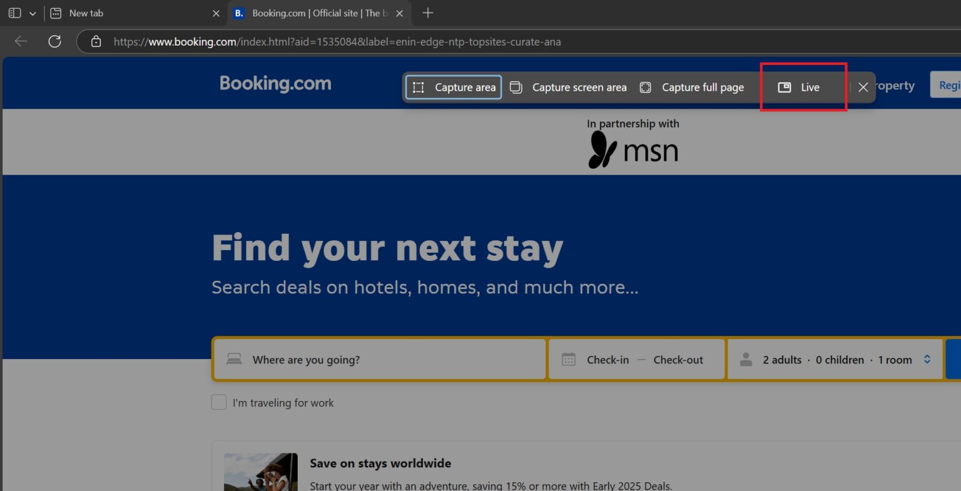Select the Capture screen area tool
The width and height of the screenshot is (961, 491).
click(567, 87)
